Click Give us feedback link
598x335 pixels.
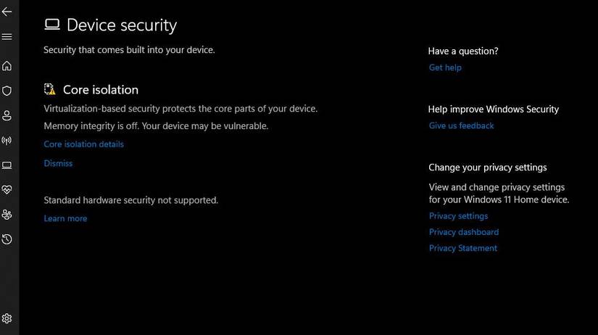point(461,125)
